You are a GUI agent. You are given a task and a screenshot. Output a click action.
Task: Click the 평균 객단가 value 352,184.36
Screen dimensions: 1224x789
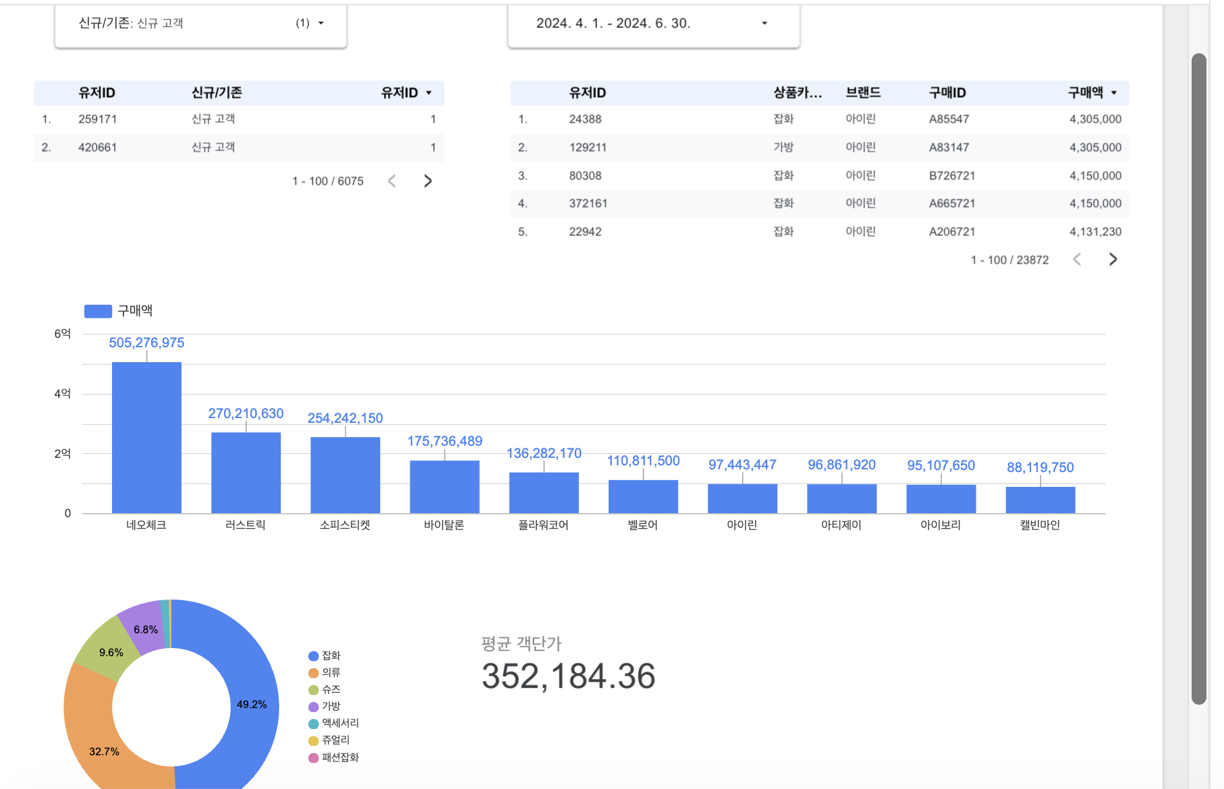pos(569,676)
